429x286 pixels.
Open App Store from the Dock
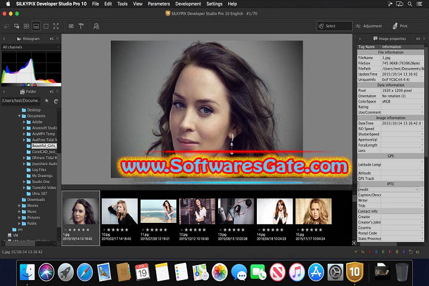(316, 272)
